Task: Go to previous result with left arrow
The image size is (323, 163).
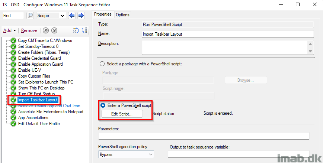Action: 72,16
